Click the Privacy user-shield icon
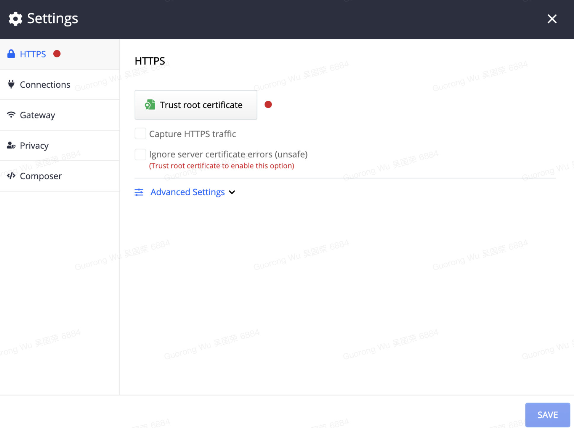Viewport: 574px width, 428px height. pyautogui.click(x=11, y=145)
